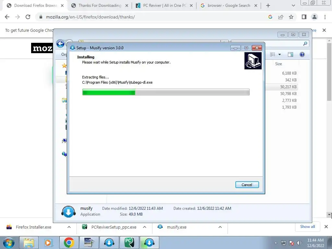Show hidden system tray icons
Image resolution: width=332 pixels, height=249 pixels.
click(276, 243)
